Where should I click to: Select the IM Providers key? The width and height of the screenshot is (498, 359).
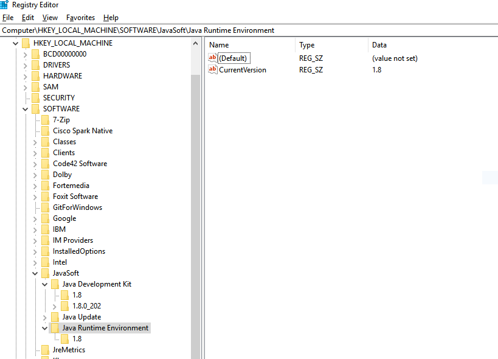[73, 240]
